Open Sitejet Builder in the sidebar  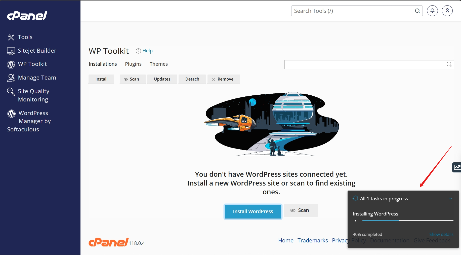(x=37, y=51)
